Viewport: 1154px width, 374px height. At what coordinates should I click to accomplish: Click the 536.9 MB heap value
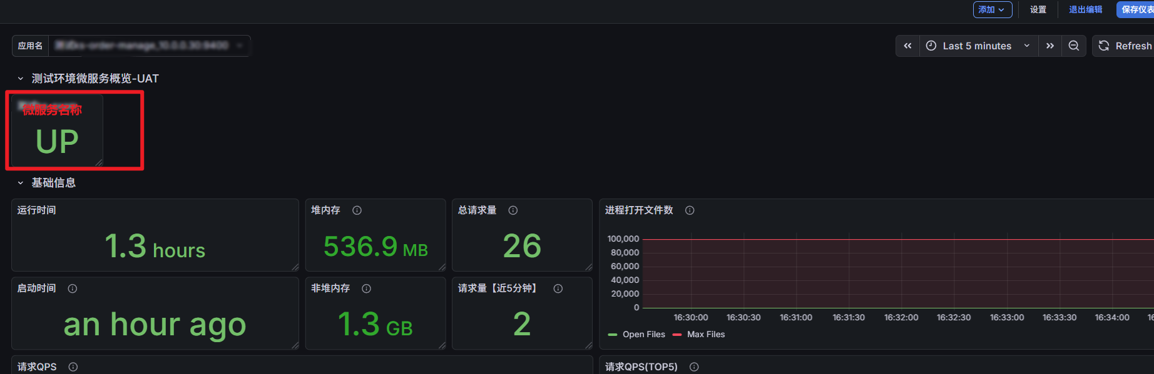pyautogui.click(x=375, y=247)
